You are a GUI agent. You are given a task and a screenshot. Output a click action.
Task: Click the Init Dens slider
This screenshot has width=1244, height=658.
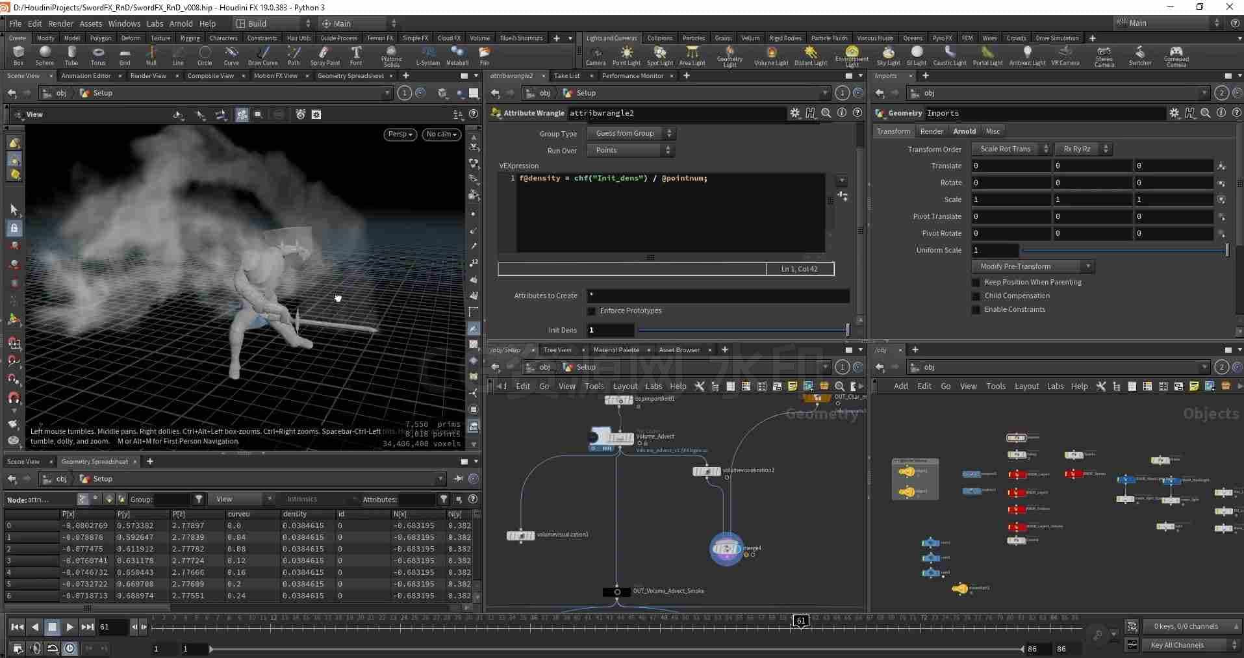743,330
